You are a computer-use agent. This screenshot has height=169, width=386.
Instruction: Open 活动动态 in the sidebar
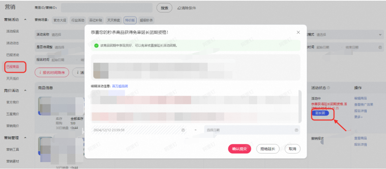12,43
